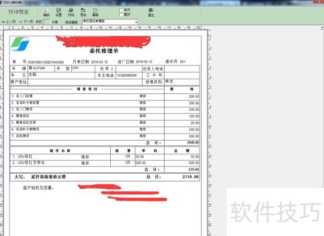Toggle the overprint (套打) checkbox
324x236 pixels.
pos(121,14)
